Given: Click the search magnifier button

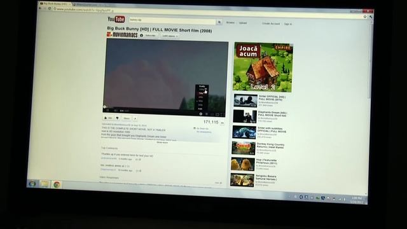Looking at the screenshot, I should (x=219, y=22).
